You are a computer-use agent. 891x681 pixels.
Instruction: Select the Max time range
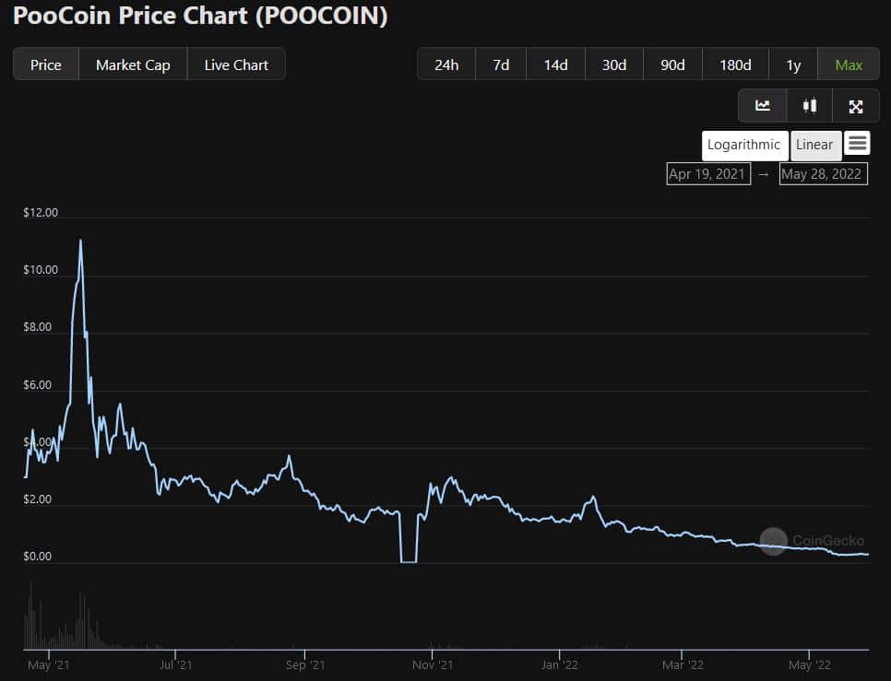(849, 65)
